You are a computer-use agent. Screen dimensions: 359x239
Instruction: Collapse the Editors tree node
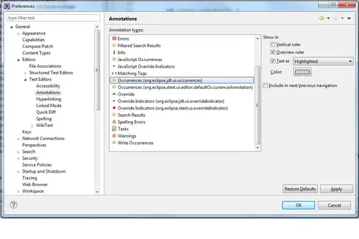click(x=19, y=60)
